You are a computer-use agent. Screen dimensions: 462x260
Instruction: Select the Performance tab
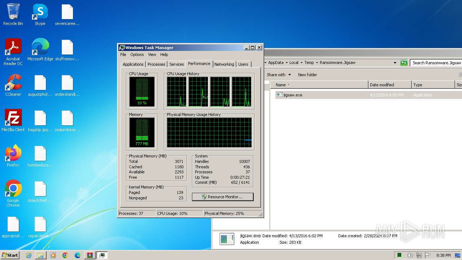pos(199,64)
